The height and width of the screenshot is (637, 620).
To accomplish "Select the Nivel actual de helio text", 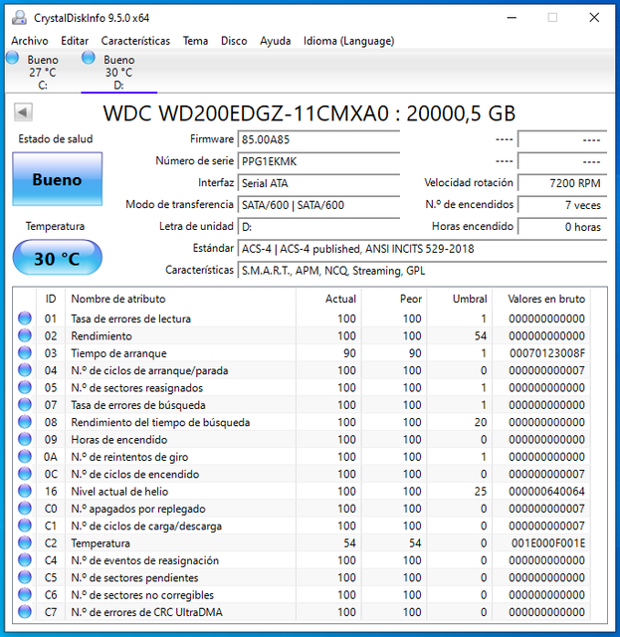I will pos(119,491).
